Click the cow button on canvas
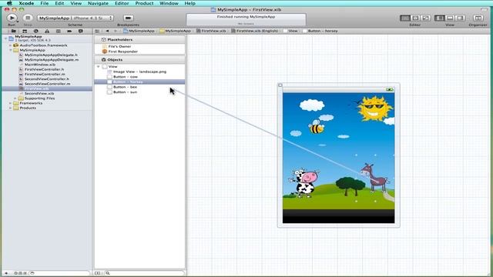 304,183
